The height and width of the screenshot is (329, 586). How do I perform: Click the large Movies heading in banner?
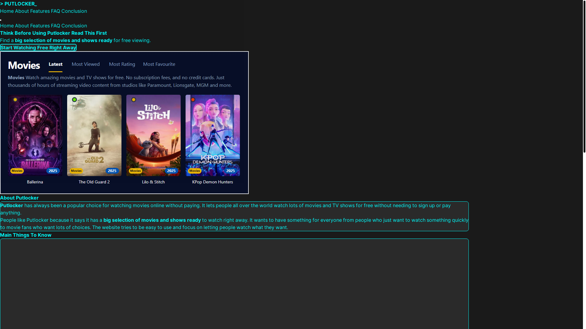click(24, 65)
